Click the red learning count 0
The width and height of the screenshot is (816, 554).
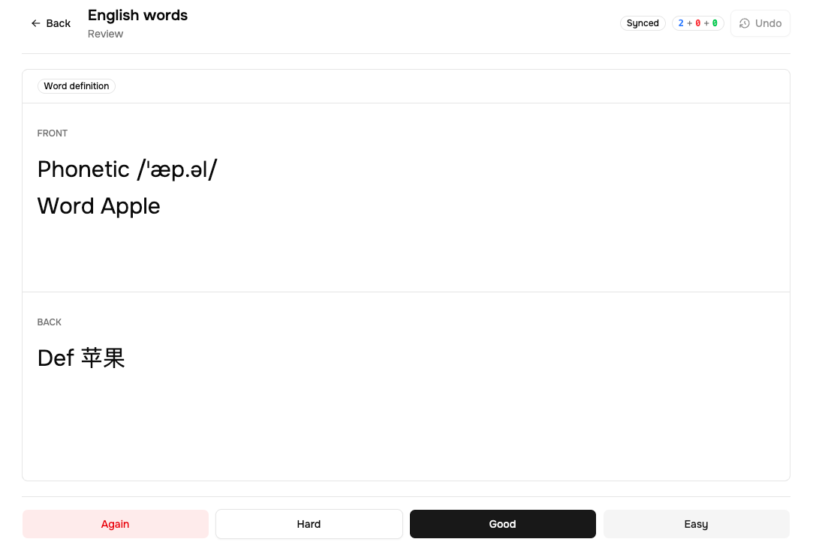(x=698, y=23)
